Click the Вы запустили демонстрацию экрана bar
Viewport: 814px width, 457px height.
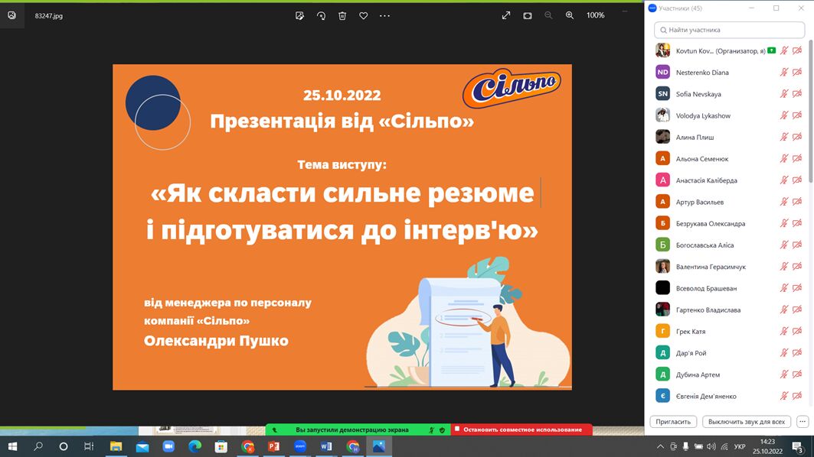(352, 429)
